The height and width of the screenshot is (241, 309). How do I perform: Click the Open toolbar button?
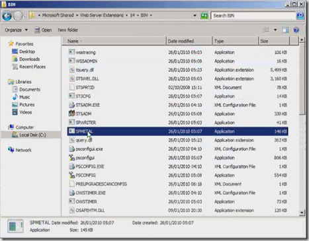43,30
